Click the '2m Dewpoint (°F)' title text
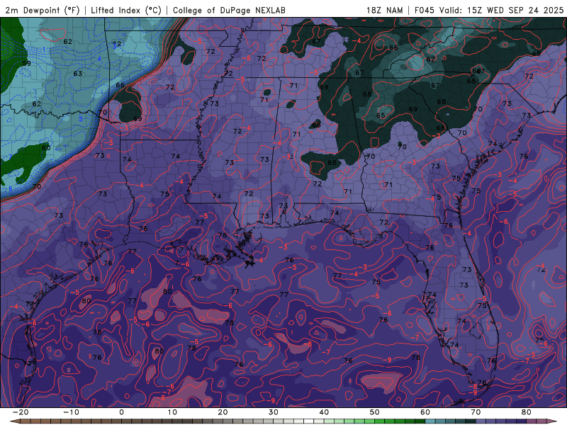Image resolution: width=567 pixels, height=425 pixels. [x=43, y=10]
